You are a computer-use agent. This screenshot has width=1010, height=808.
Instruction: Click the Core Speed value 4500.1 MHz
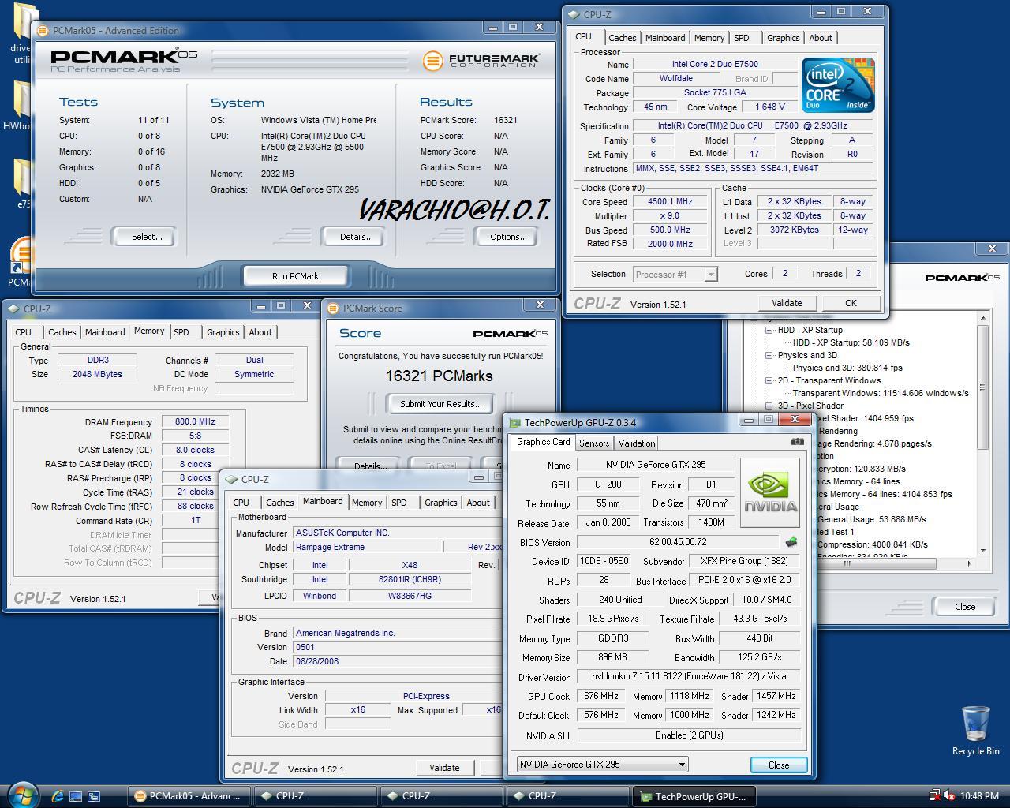click(670, 201)
